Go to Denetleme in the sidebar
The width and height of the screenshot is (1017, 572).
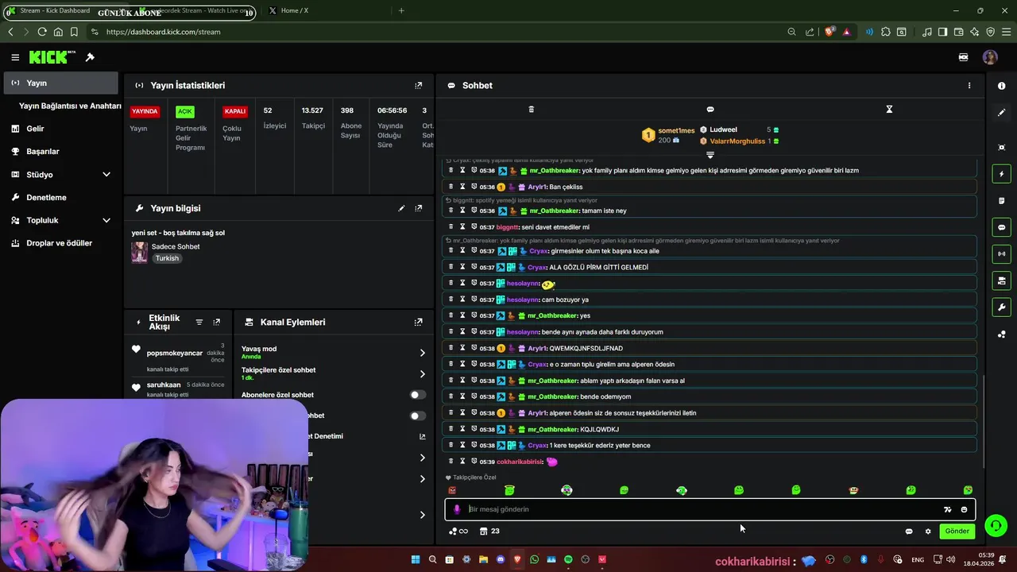46,197
